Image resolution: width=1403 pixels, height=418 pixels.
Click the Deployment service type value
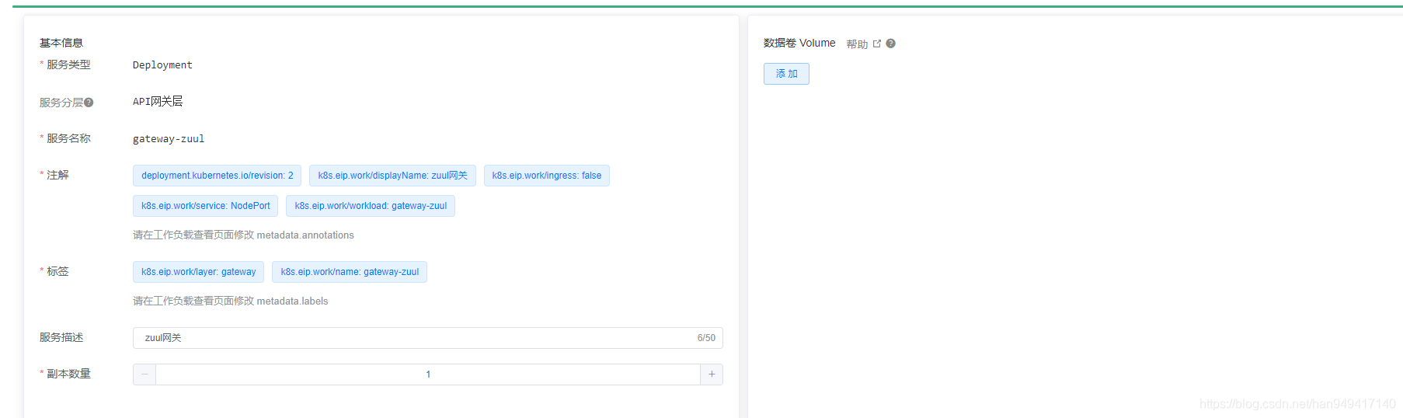point(162,65)
